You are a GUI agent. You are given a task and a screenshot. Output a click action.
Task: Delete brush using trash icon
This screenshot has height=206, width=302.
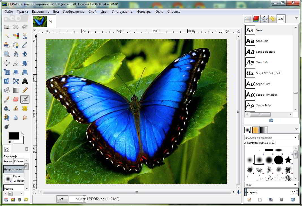(x=281, y=200)
